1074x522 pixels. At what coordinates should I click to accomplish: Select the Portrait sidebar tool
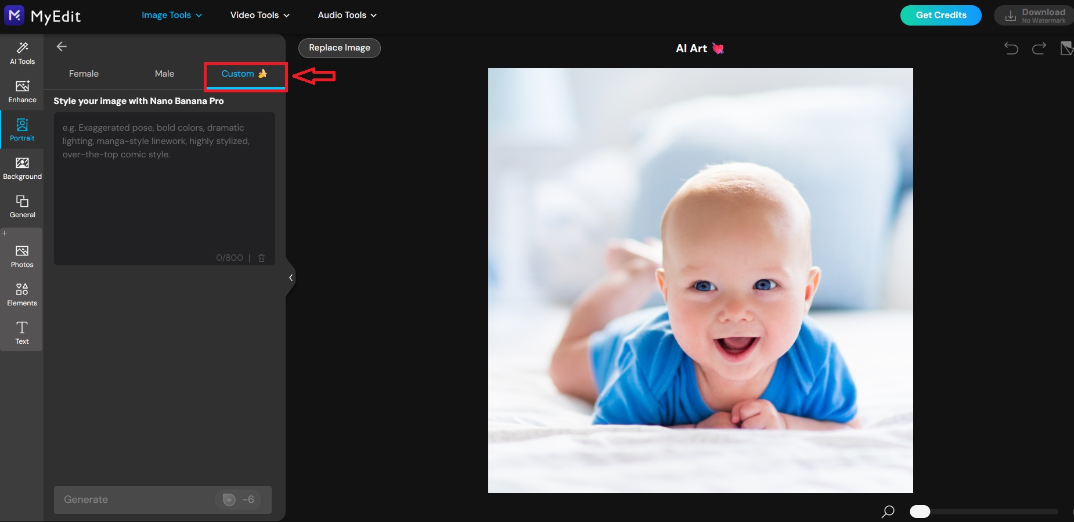click(22, 130)
